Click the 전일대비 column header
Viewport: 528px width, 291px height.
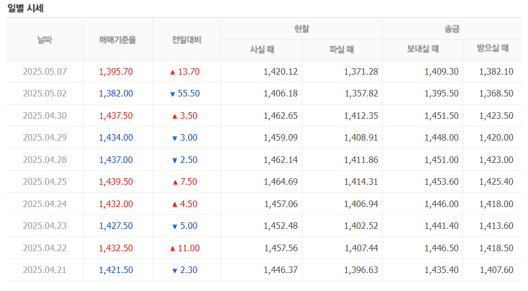[x=187, y=40]
